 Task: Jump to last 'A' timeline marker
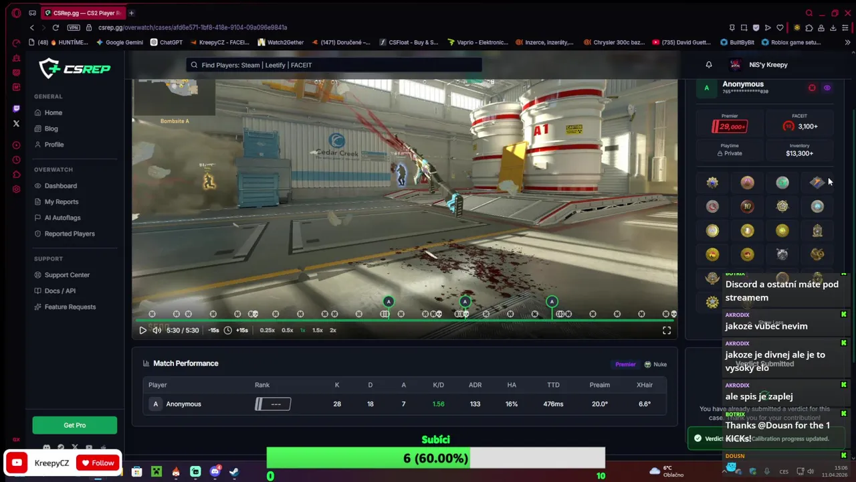pos(552,302)
